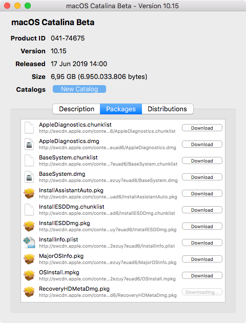This screenshot has width=246, height=323.
Task: Click the release date 17 Jun 2019 14:00
Action: pos(79,64)
